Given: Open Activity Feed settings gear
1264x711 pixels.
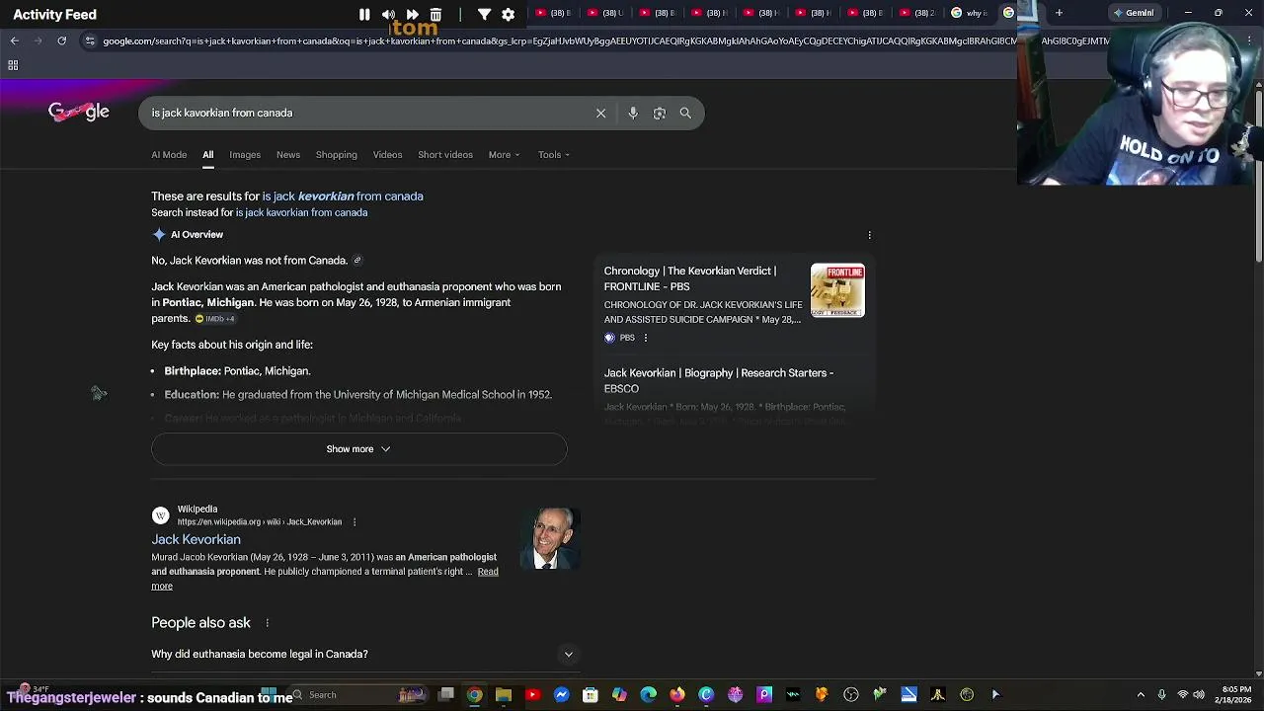Looking at the screenshot, I should [508, 15].
